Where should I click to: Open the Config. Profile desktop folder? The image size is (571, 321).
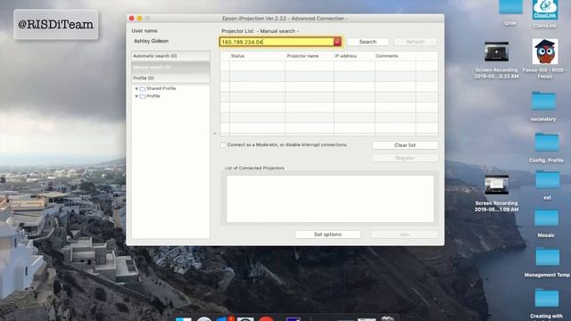547,142
